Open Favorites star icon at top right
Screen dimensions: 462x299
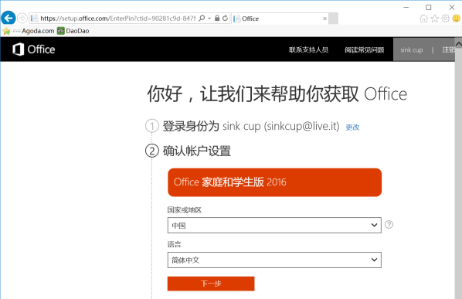pos(435,19)
